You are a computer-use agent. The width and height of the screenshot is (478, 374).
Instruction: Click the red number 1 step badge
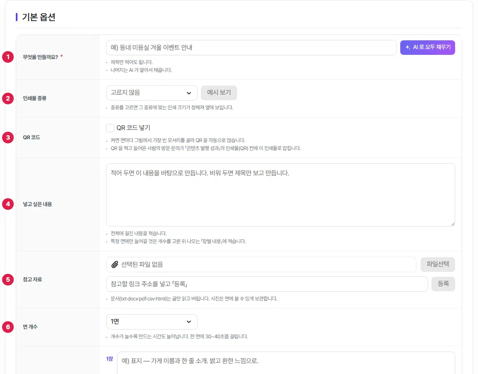point(8,57)
